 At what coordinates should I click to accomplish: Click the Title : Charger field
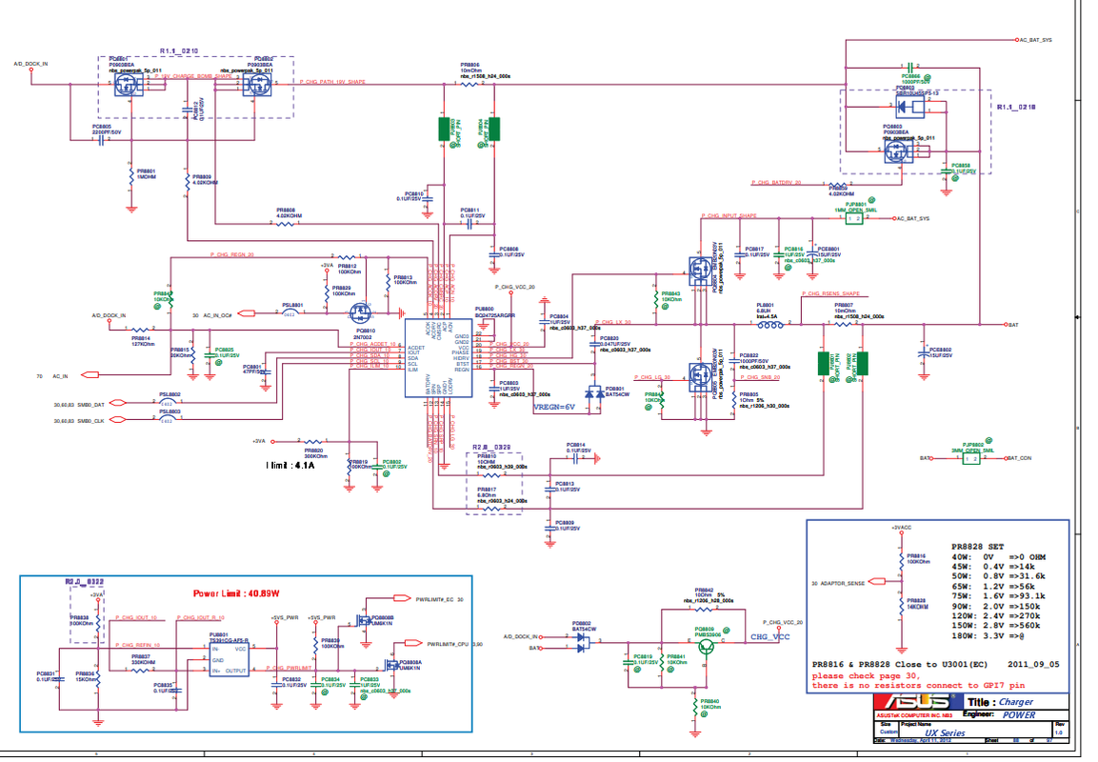coord(1001,702)
